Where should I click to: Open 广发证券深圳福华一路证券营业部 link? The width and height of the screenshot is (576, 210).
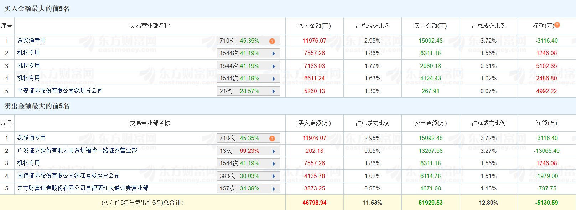click(77, 151)
